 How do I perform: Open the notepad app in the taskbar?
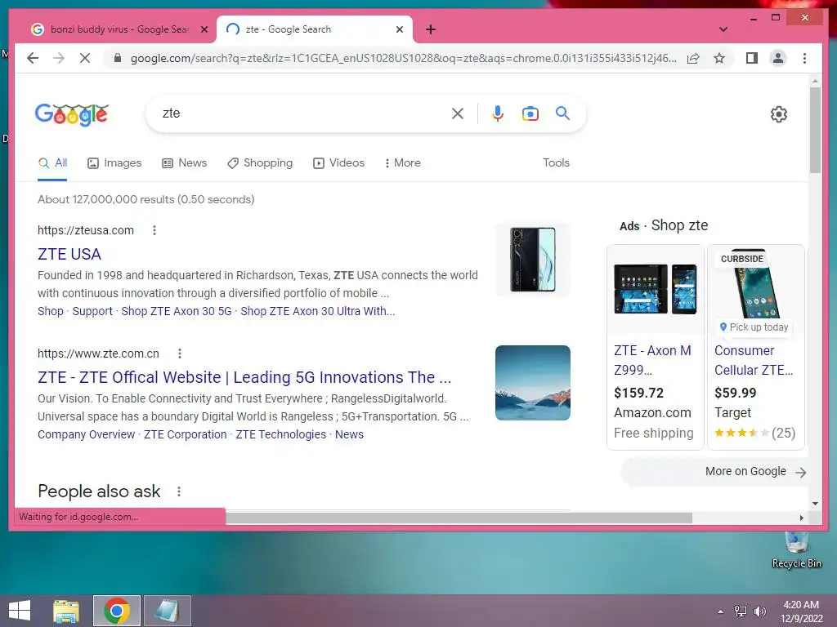(167, 611)
